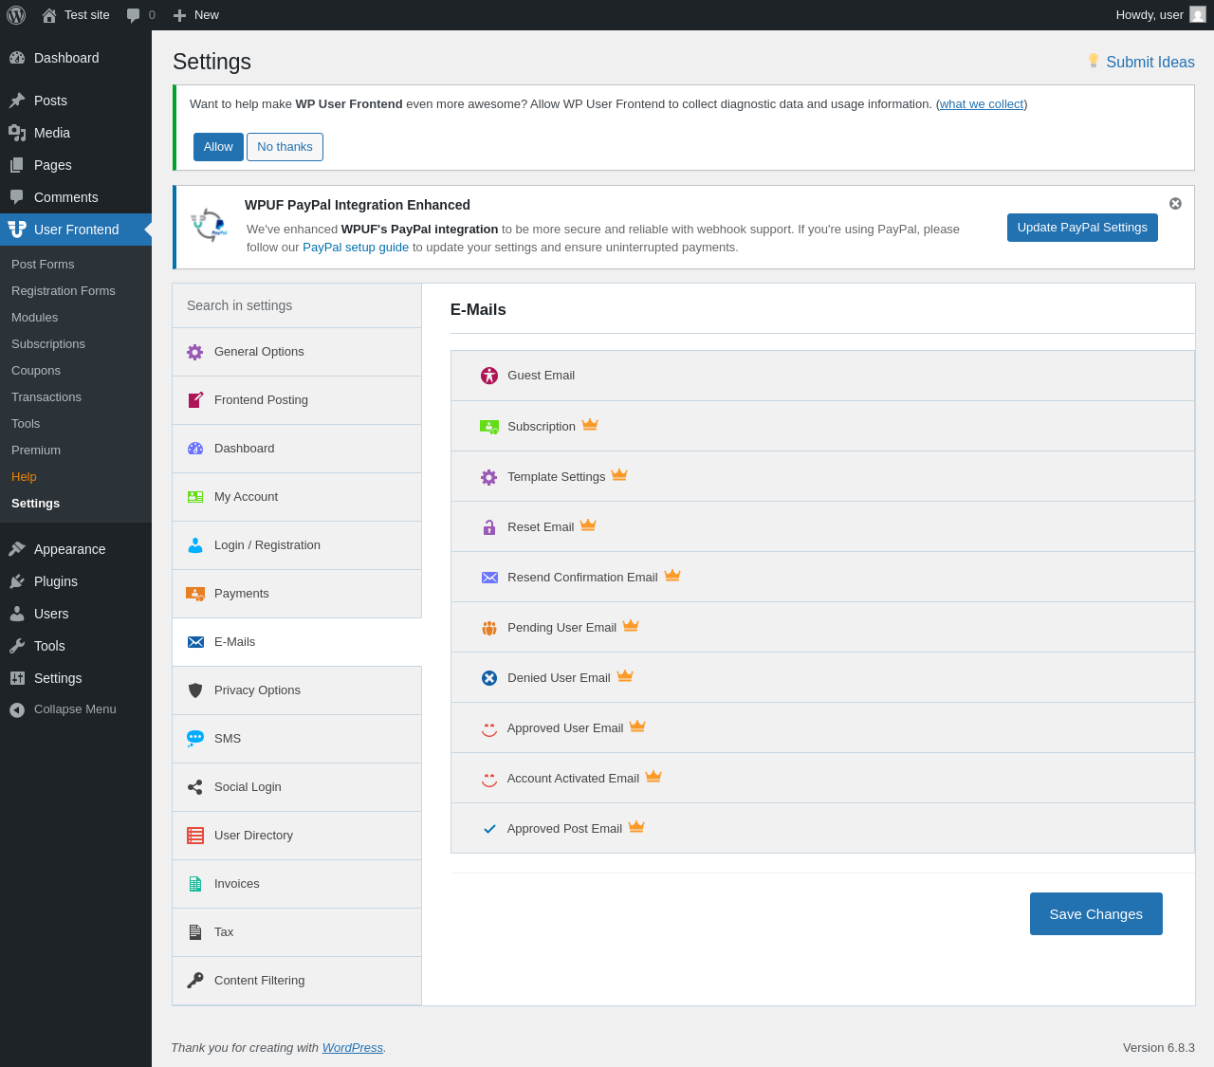Click the Test site home icon
The height and width of the screenshot is (1067, 1214).
coord(49,15)
